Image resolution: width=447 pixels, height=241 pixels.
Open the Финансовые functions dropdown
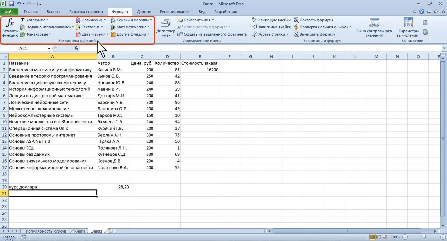36,34
